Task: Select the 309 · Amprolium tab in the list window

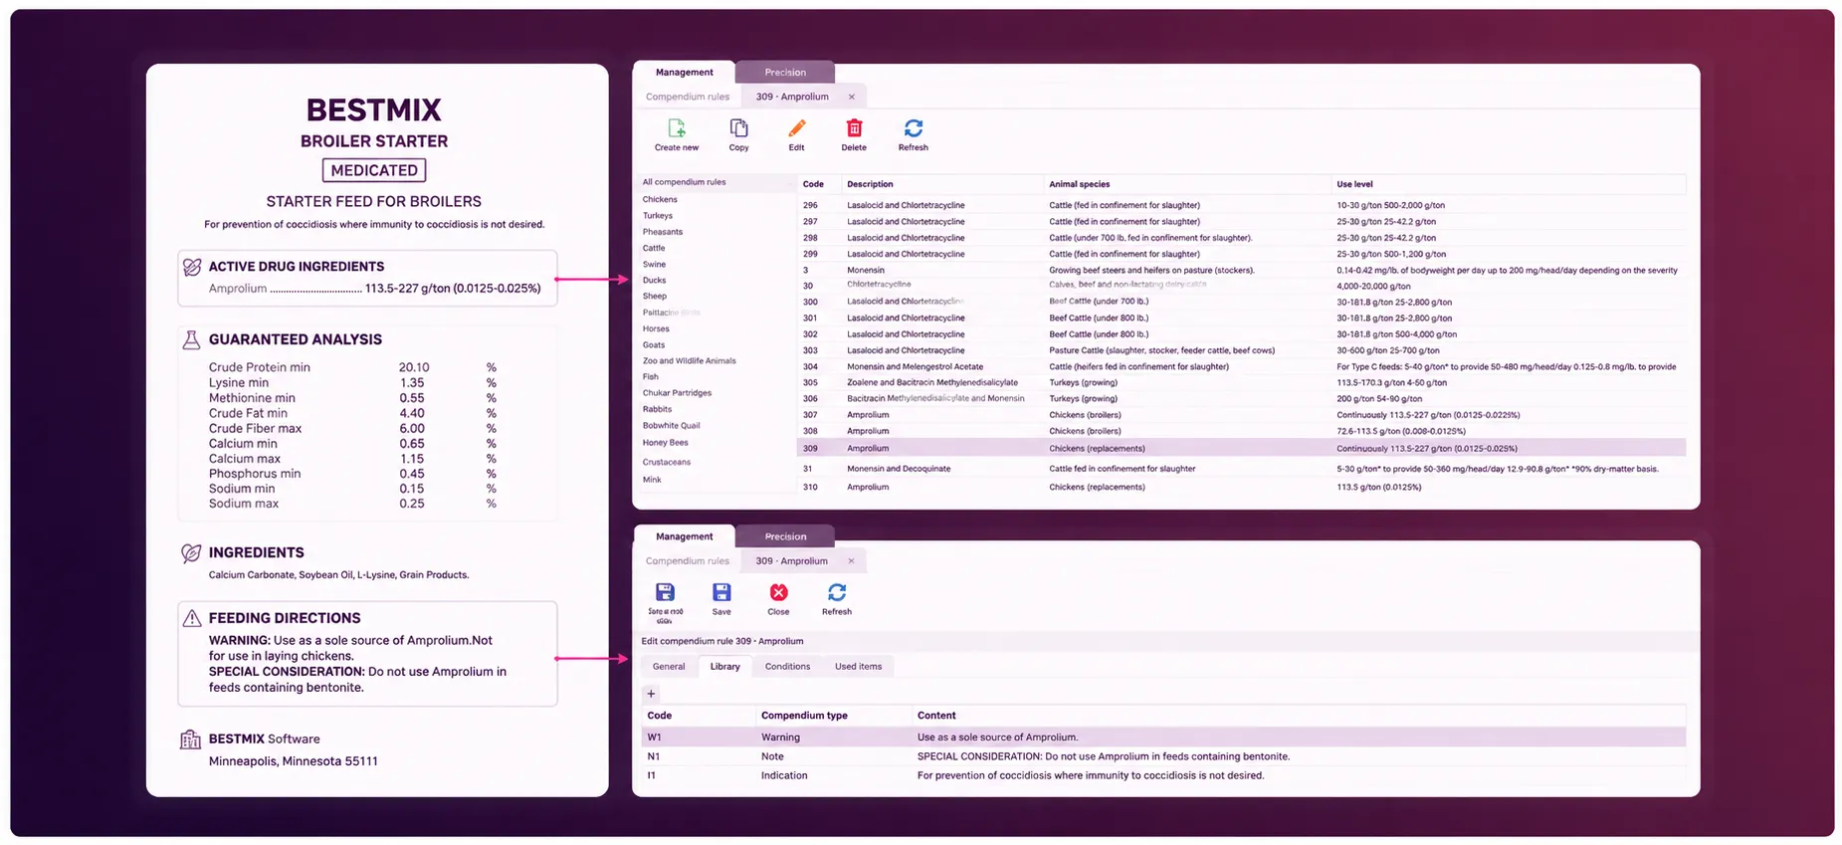Action: [x=792, y=97]
